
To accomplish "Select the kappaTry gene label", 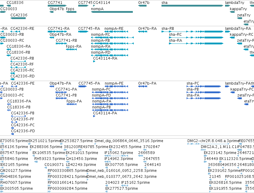I will coord(238,9).
